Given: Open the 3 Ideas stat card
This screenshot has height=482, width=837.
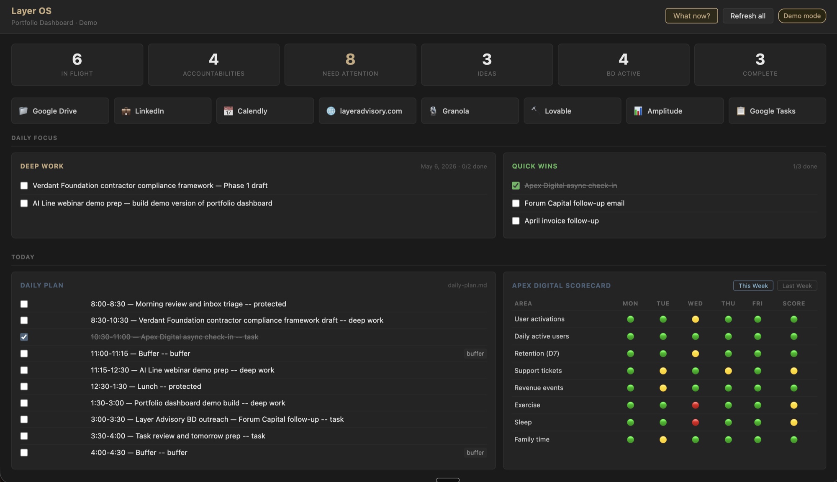Looking at the screenshot, I should click(x=487, y=65).
